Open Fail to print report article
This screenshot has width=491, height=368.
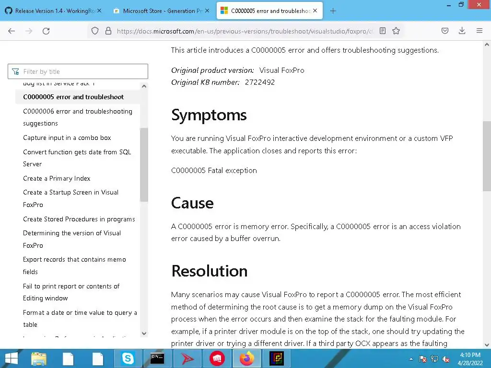coord(71,292)
